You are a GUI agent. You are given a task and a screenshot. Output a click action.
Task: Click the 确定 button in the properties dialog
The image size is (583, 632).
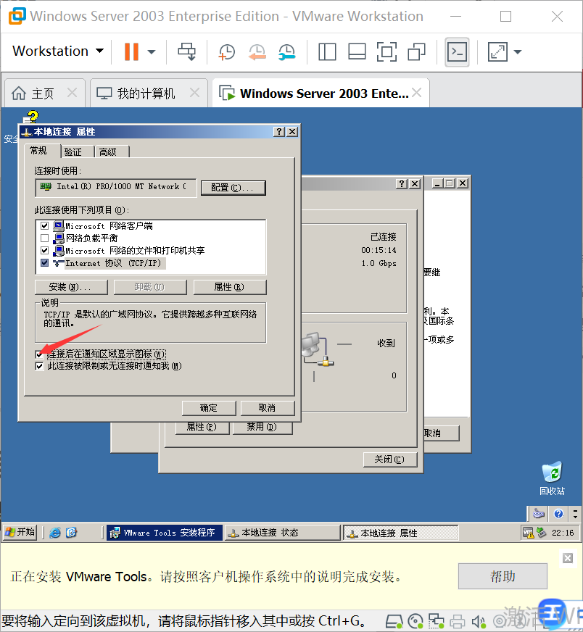[x=208, y=407]
